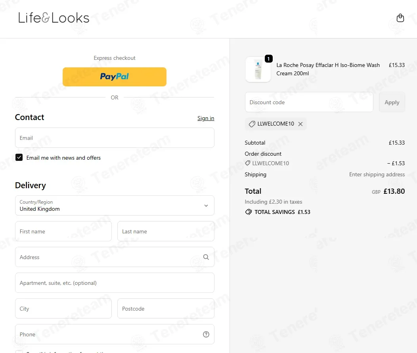Click the Apartment, suite, etc. field
Screen dimensions: 417x353
[x=115, y=283]
